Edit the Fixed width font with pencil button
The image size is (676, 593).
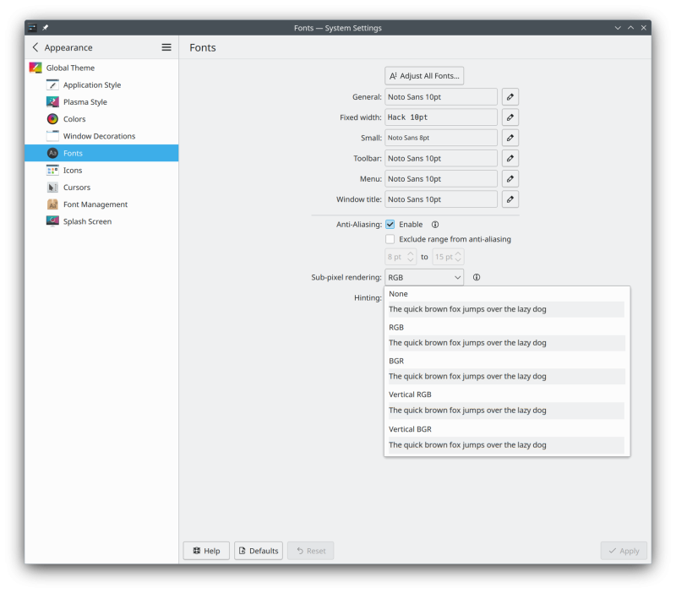tap(510, 117)
